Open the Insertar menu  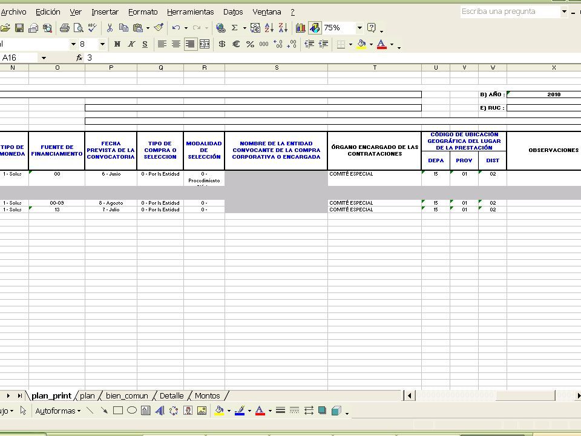tap(105, 12)
